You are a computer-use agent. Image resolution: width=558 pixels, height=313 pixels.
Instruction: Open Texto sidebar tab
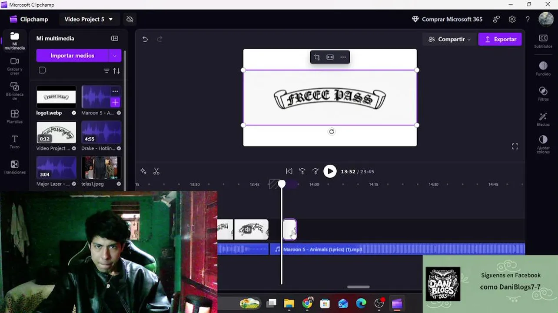point(14,142)
